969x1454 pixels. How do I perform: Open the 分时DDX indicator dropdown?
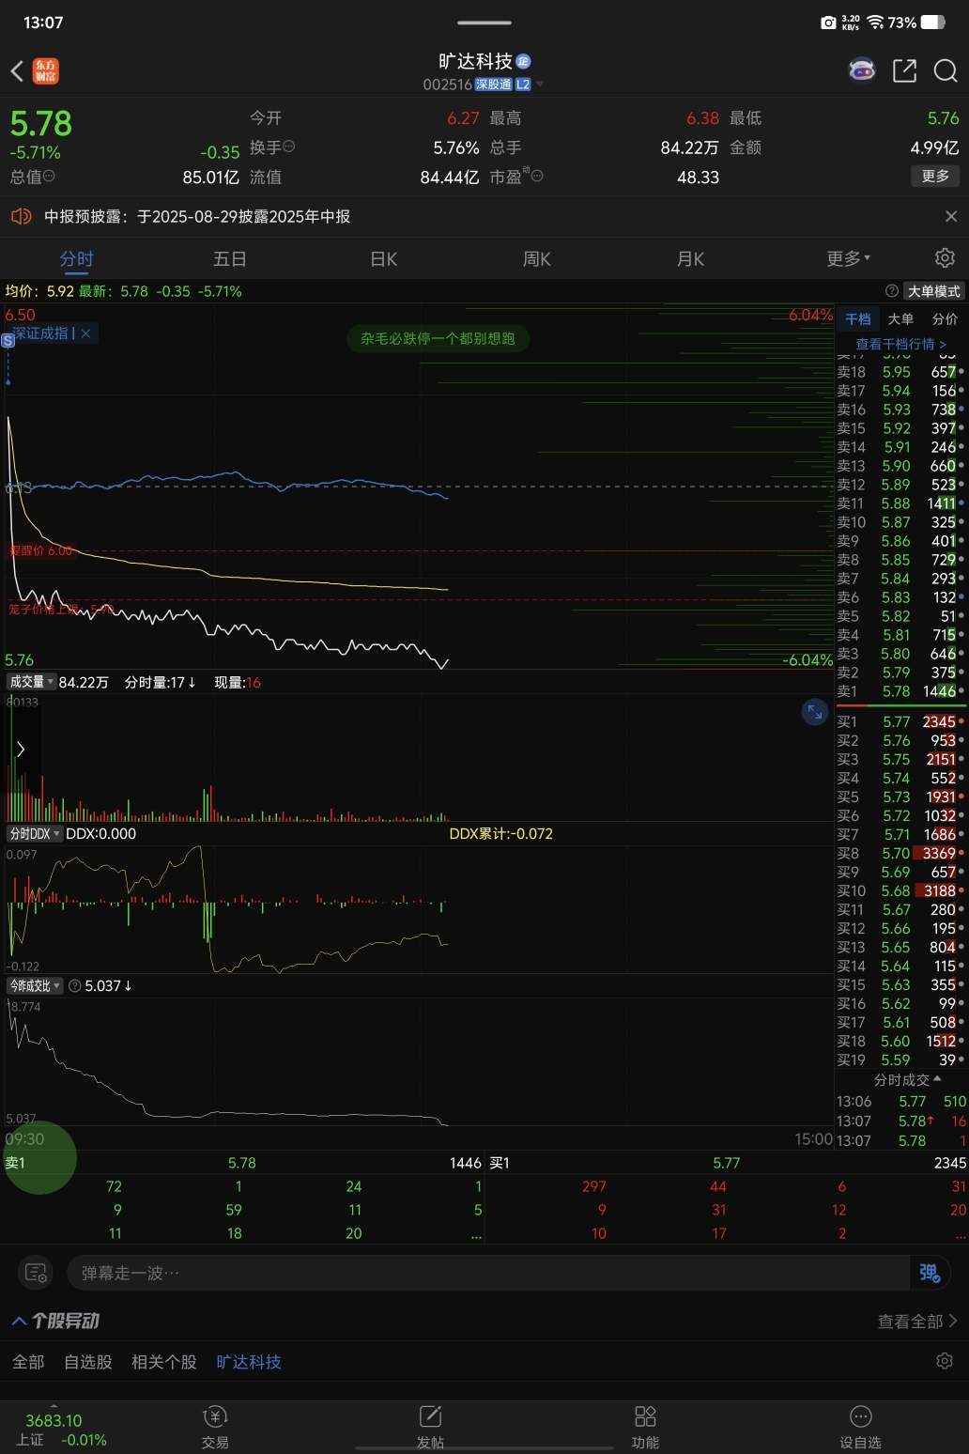tap(34, 833)
